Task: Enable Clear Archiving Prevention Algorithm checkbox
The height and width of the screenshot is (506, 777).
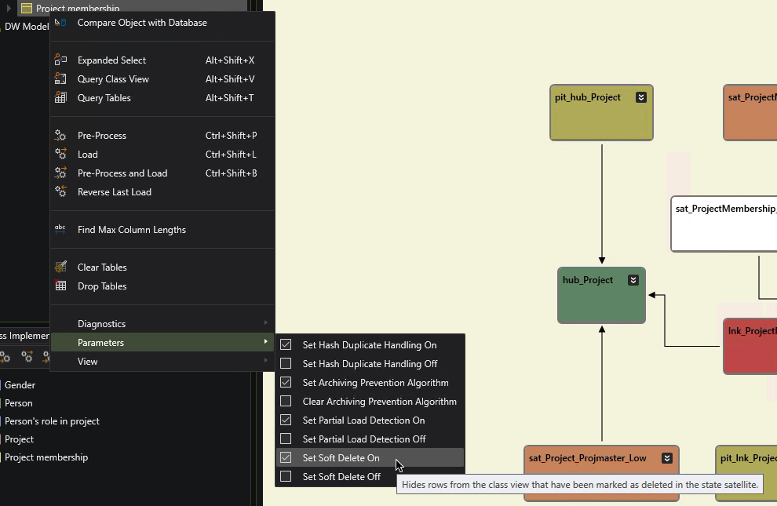Action: (286, 402)
